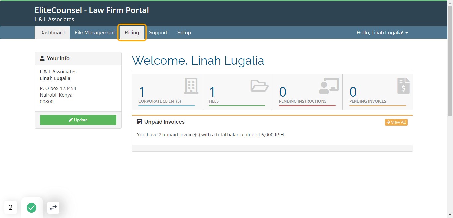This screenshot has height=218, width=453.
Task: Click the postal code '00800'
Action: pos(47,102)
